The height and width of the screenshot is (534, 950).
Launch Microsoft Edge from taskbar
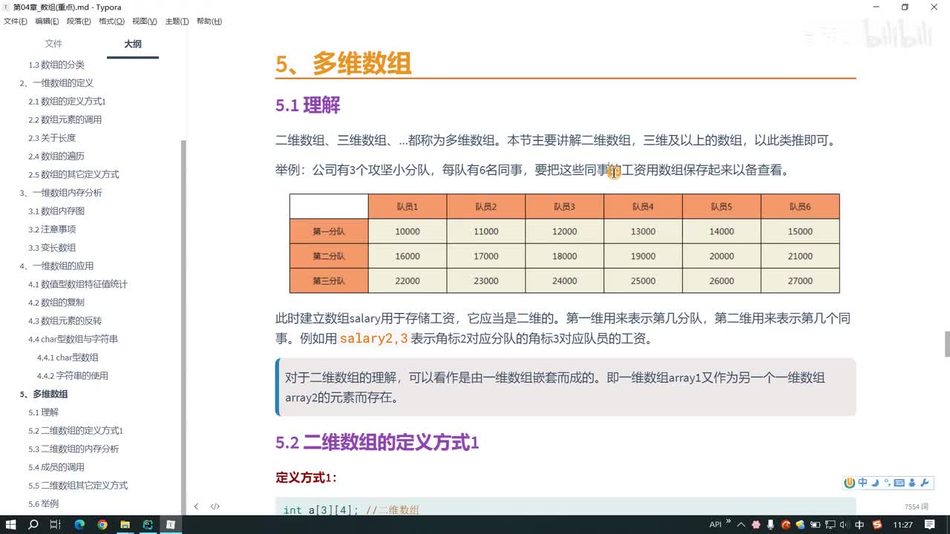point(79,524)
